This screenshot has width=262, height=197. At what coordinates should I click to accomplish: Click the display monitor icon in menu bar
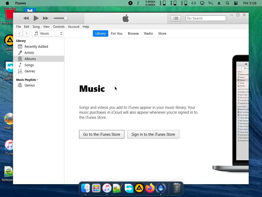pyautogui.click(x=202, y=3)
